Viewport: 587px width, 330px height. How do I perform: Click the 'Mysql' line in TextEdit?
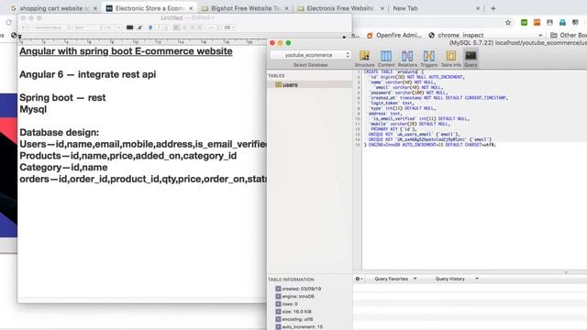[33, 109]
